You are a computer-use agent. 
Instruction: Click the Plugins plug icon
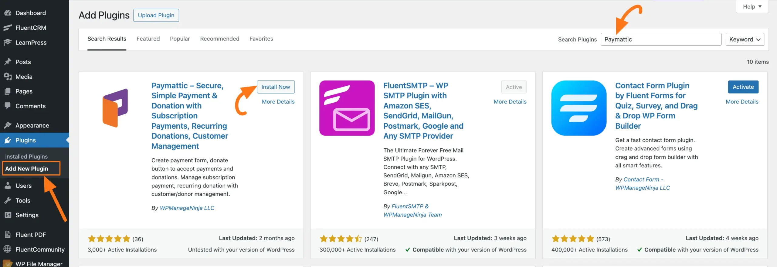tap(8, 140)
